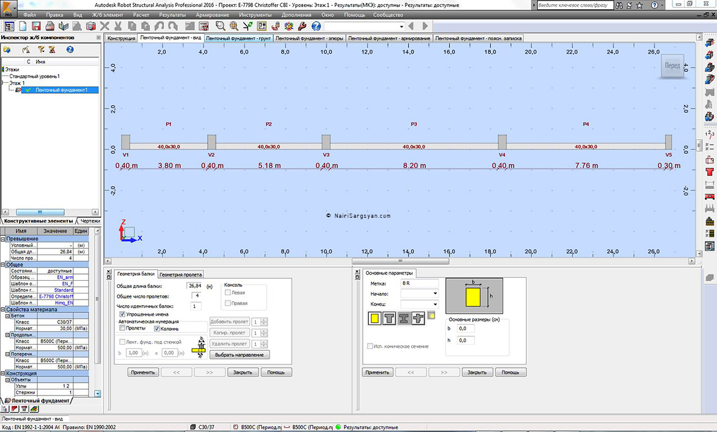Screen dimensions: 717x432
Task: Toggle 'Правая' console checkbox
Action: click(x=227, y=303)
